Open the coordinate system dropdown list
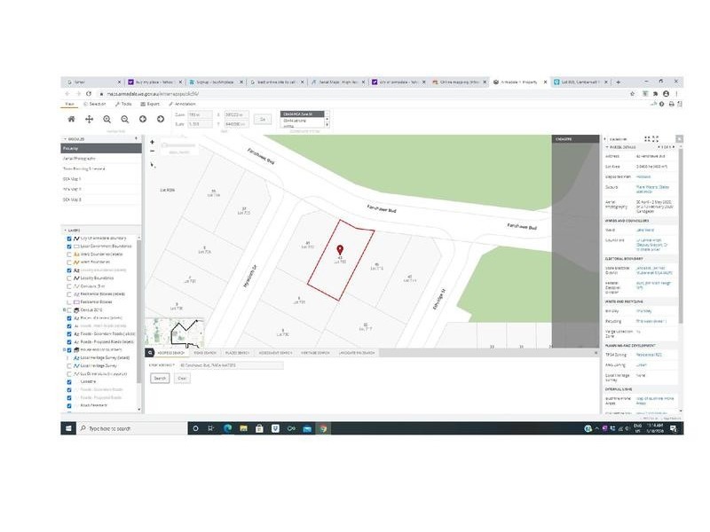Viewport: 710px width, 532px height. 303,114
